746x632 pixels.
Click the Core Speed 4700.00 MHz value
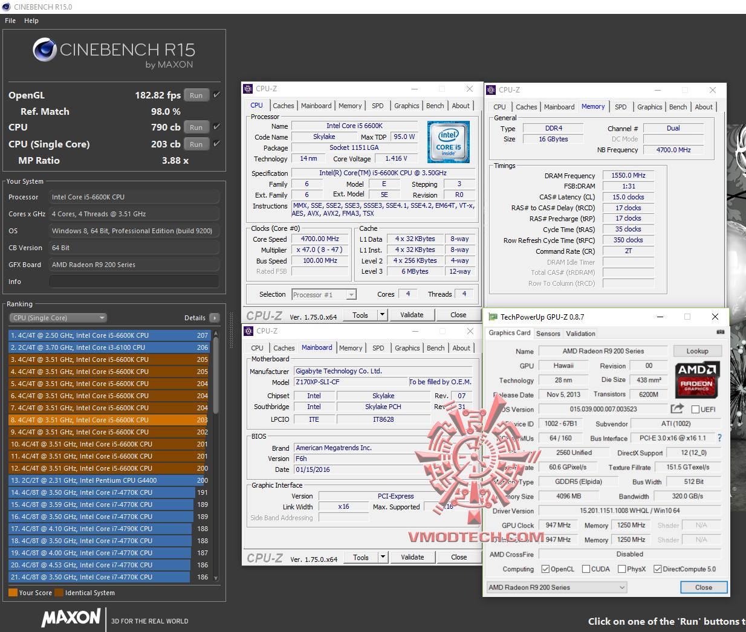[320, 239]
